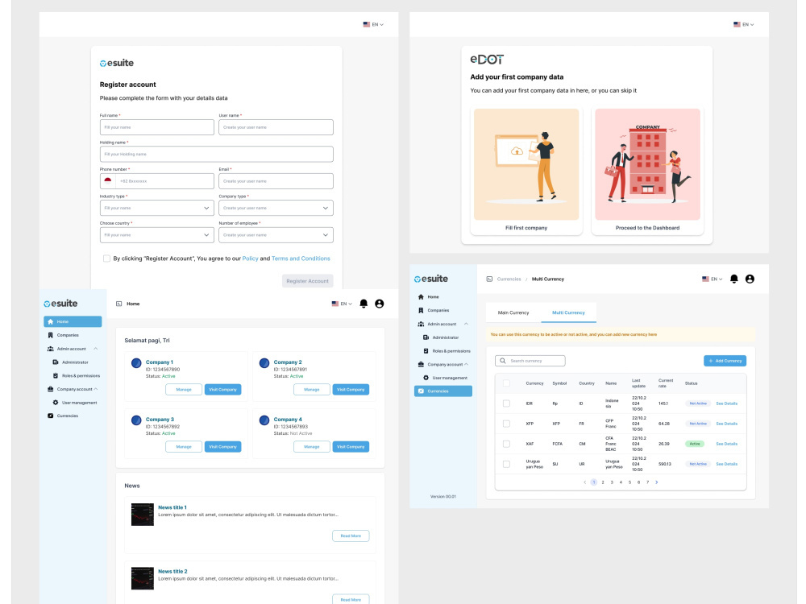Click the eDOT logo on company data page
The height and width of the screenshot is (604, 806).
pos(487,60)
